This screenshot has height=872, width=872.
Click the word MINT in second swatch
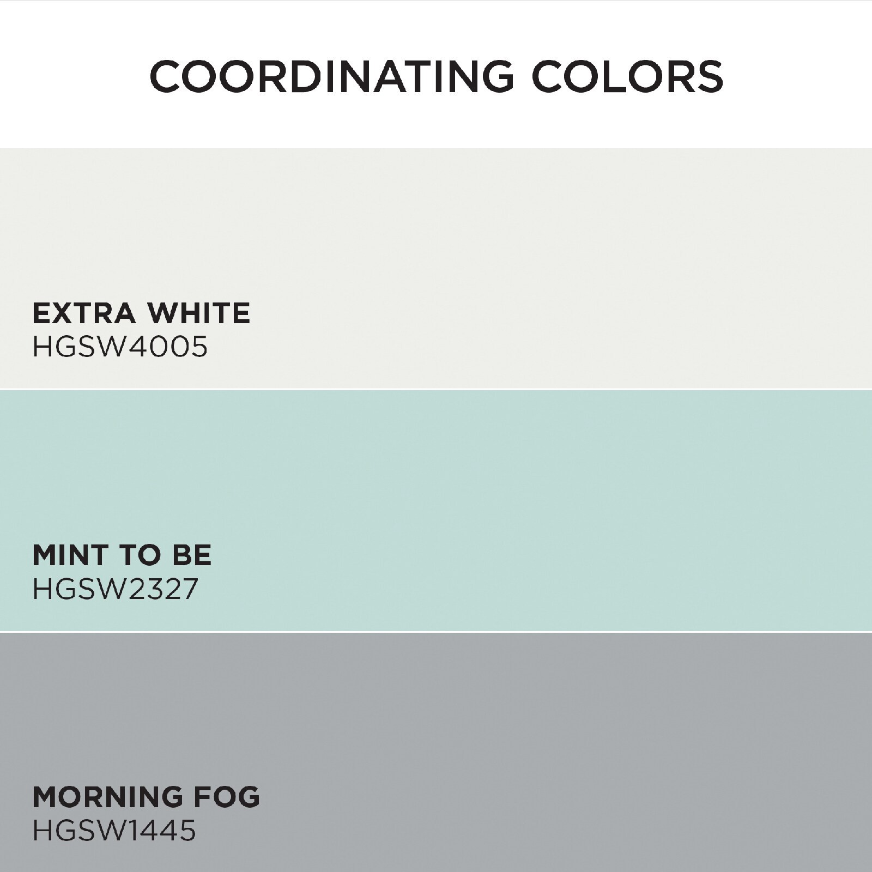point(65,555)
